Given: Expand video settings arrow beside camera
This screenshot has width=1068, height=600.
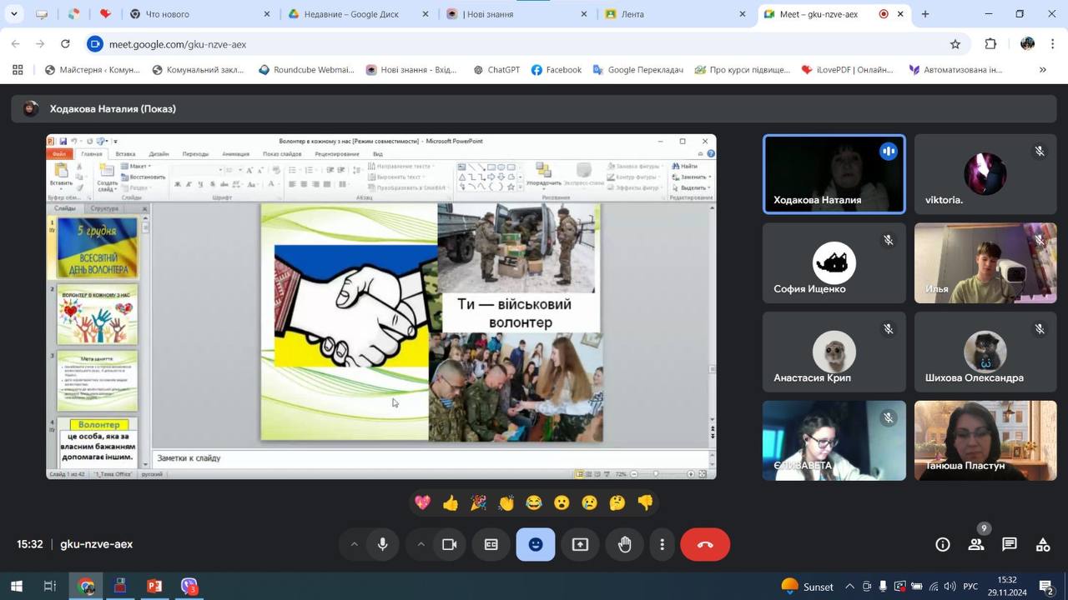Looking at the screenshot, I should coord(421,544).
